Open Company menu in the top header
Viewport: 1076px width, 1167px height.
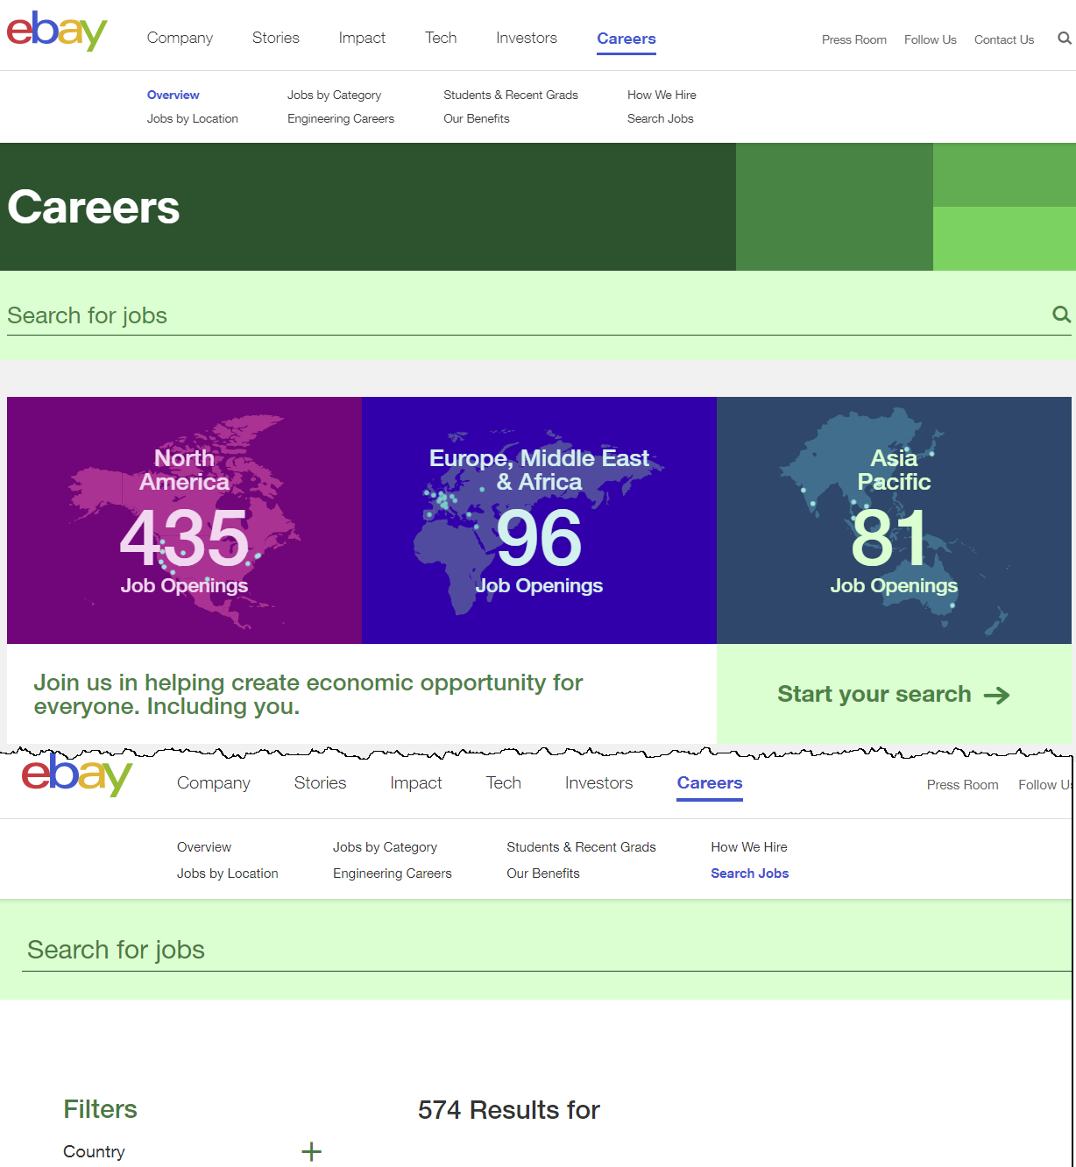180,38
